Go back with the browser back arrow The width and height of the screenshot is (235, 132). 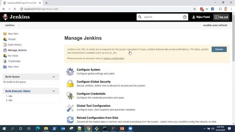coord(4,9)
